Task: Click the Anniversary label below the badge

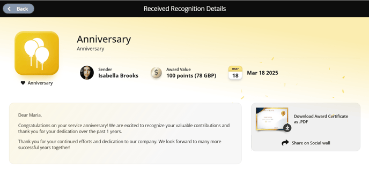Action: pos(40,83)
